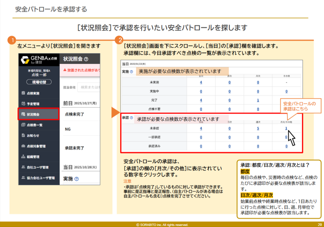Click 未承認 count 5 under 週次
Viewport: 324px width, 227px height.
(x=258, y=128)
